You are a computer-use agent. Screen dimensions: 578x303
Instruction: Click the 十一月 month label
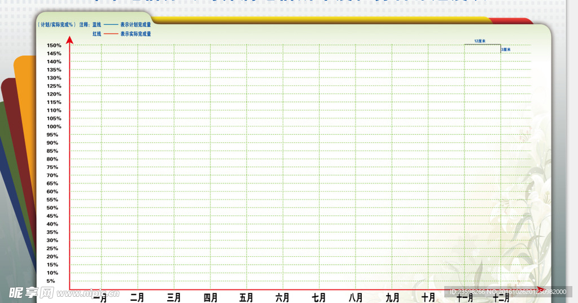pos(465,297)
